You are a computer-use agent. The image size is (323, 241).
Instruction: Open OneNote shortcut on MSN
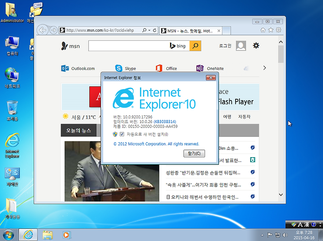(210, 68)
